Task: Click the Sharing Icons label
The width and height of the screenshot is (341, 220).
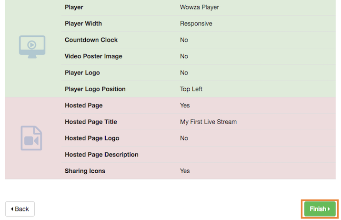Action: (x=85, y=171)
